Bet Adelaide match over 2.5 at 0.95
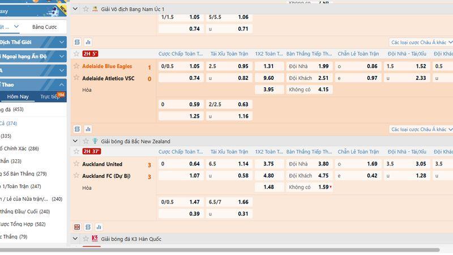This screenshot has width=453, height=255. 229,66
